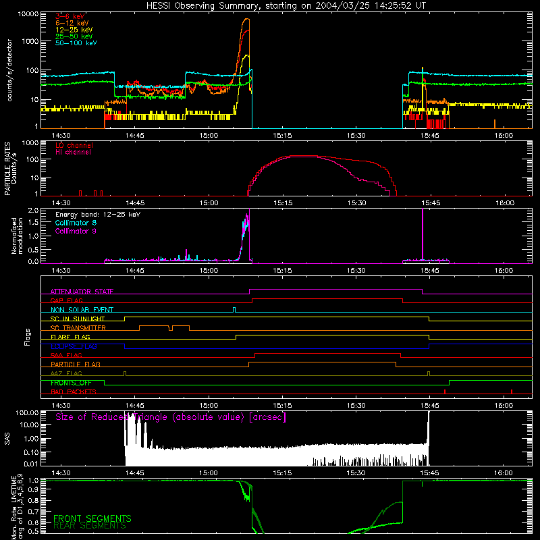Click the FLARE_FLAG label
Image resolution: width=540 pixels, height=540 pixels.
(x=70, y=337)
